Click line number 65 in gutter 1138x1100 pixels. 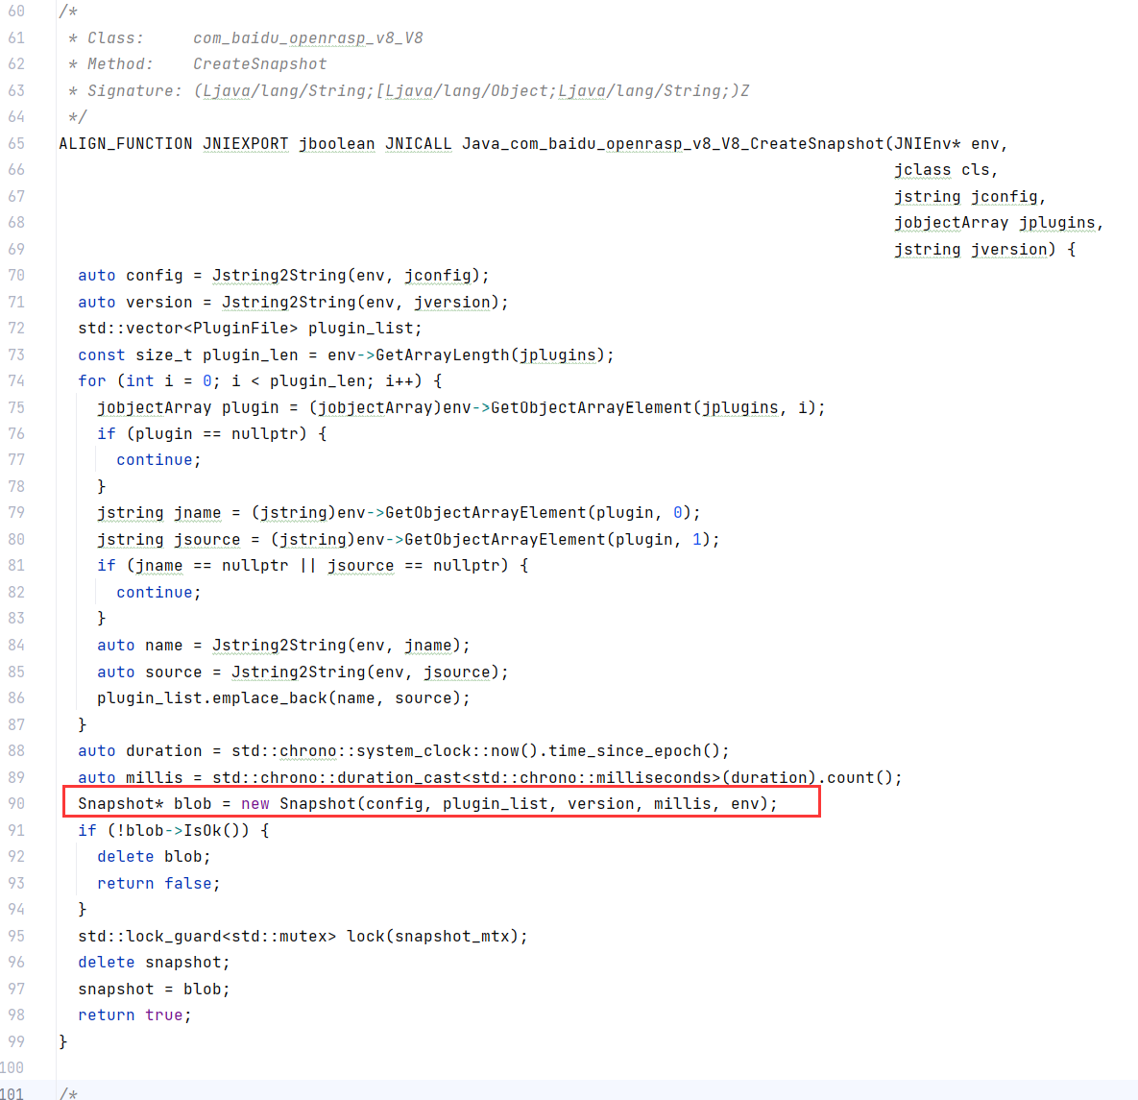[16, 143]
